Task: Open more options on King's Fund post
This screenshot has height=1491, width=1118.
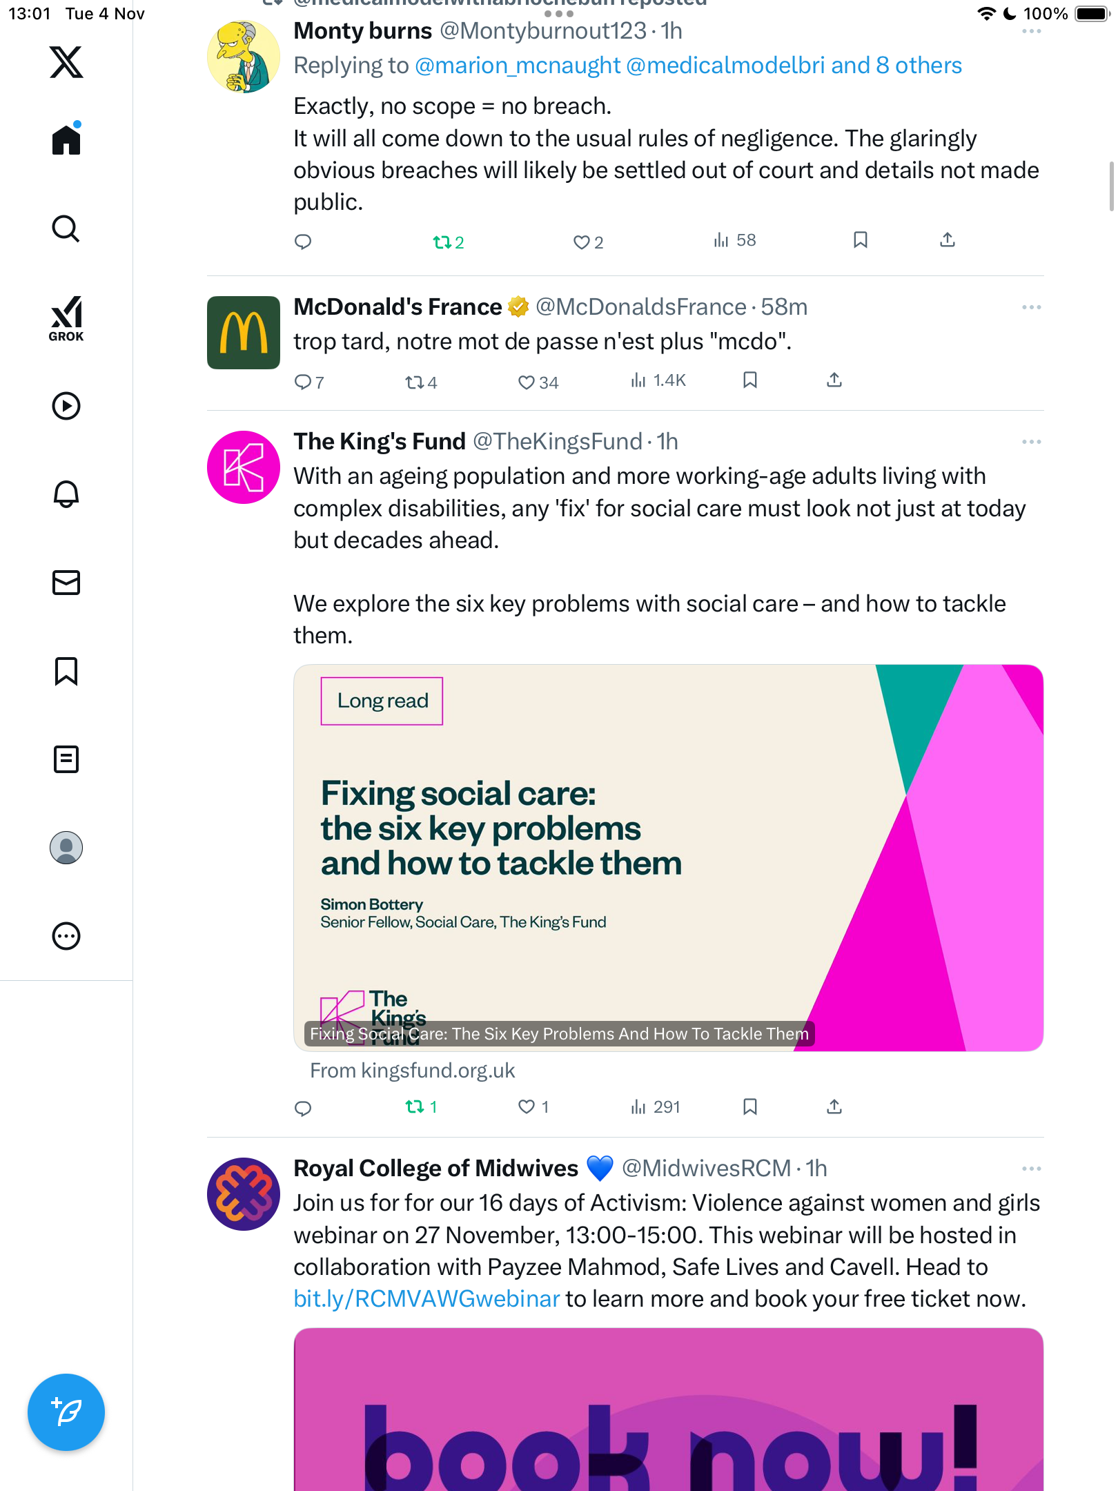Action: click(1031, 442)
